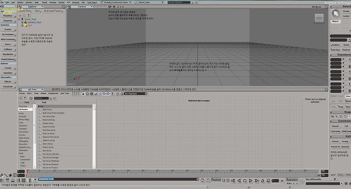Viewport: 351px width, 189px height.
Task: Click the blue left arrow in ICE Tree toolbar
Action: [104, 94]
